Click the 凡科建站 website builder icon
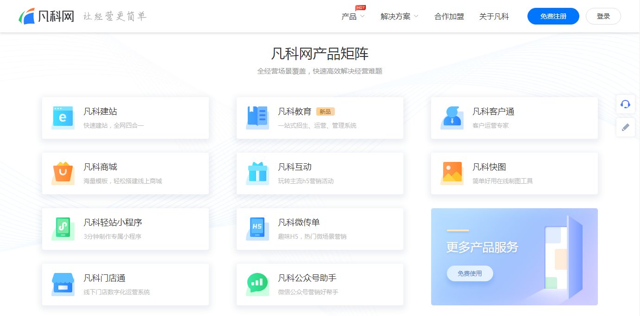This screenshot has width=640, height=316. pos(63,118)
